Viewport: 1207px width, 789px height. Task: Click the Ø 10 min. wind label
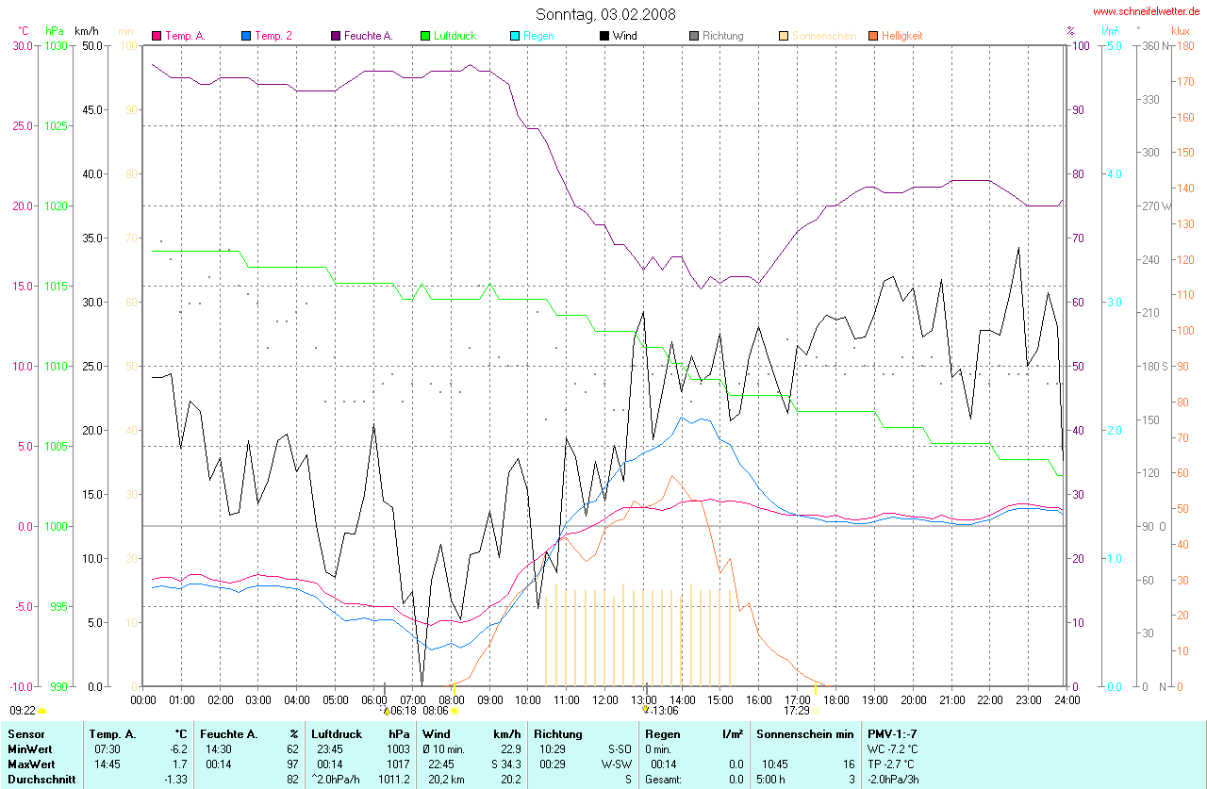[443, 748]
